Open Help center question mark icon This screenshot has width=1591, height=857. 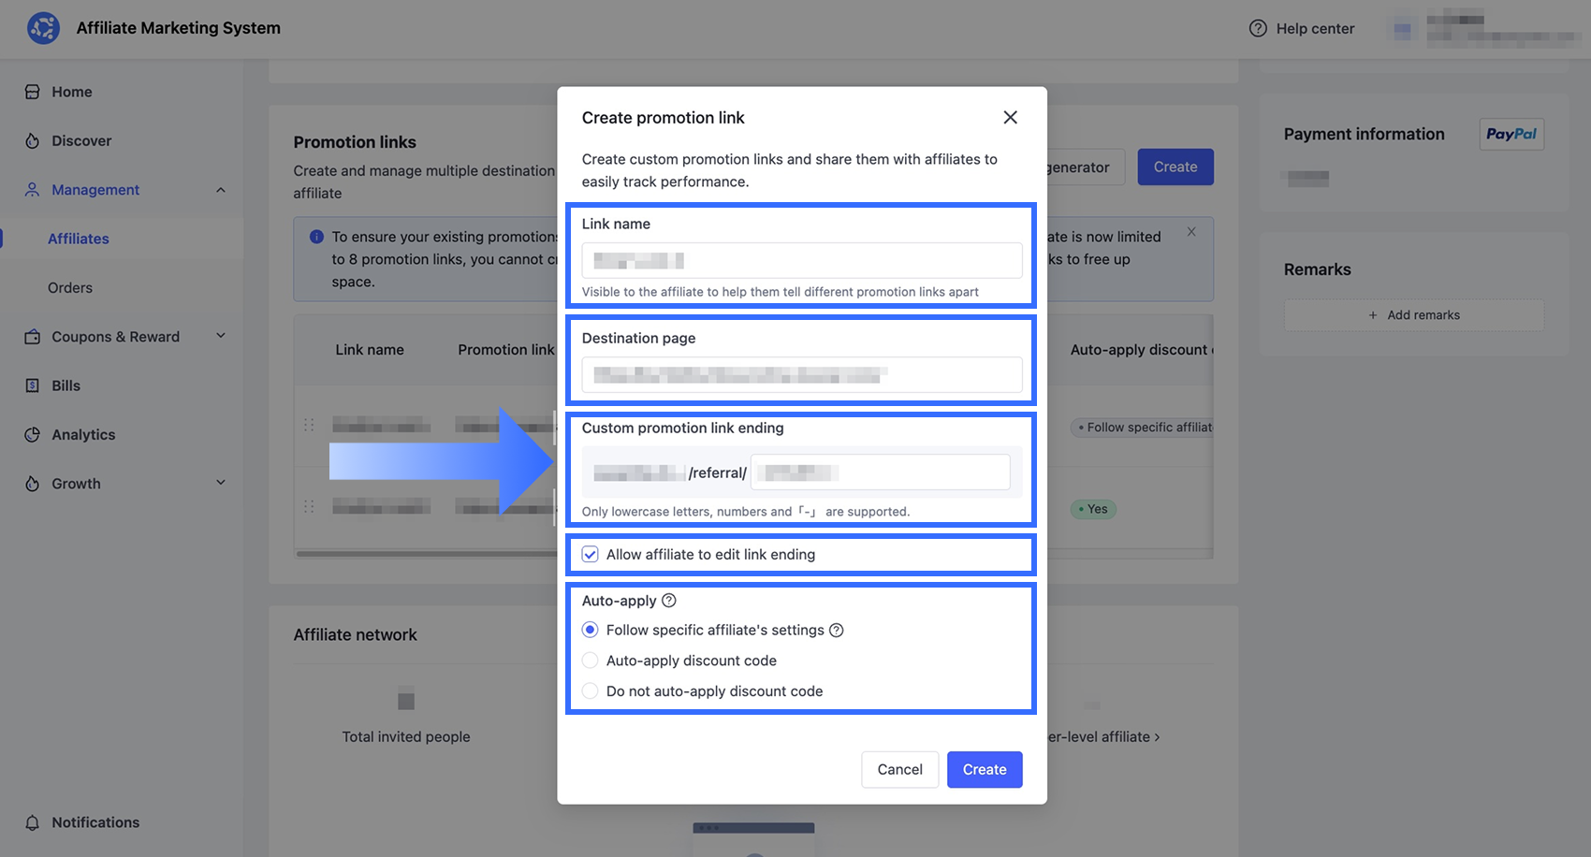[x=1258, y=28]
